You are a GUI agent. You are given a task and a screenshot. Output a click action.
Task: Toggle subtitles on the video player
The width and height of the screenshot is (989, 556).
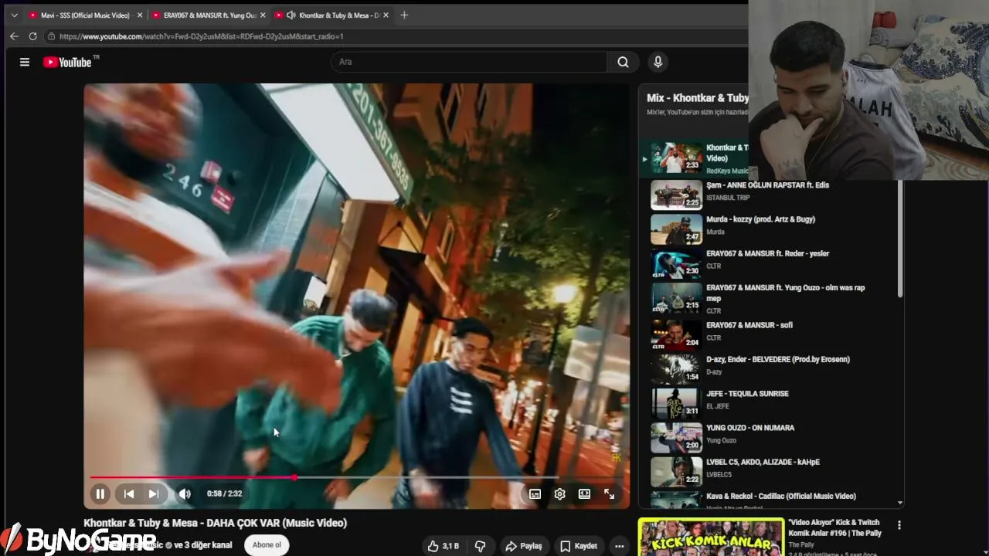tap(535, 494)
